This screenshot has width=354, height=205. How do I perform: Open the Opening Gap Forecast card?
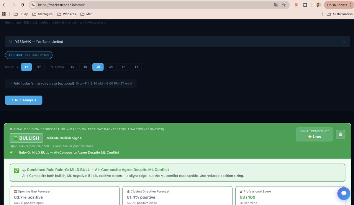click(65, 196)
